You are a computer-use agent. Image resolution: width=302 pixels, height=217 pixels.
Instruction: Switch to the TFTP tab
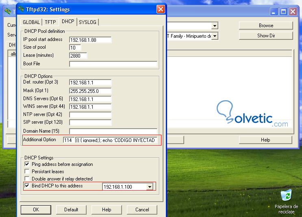click(50, 22)
